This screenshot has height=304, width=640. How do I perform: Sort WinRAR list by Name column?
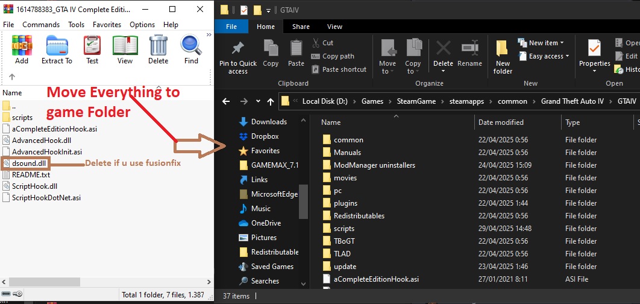[12, 93]
